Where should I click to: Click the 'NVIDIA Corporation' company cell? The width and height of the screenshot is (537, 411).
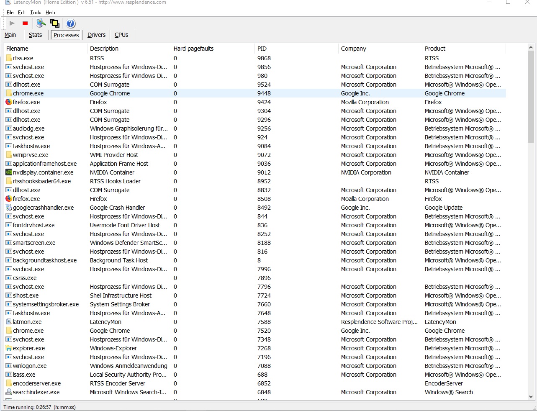pyautogui.click(x=366, y=172)
